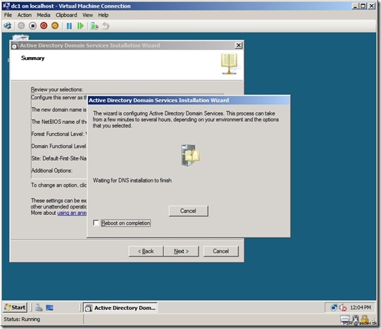Enable the Reboot on completion checkbox
The height and width of the screenshot is (329, 381).
coord(96,223)
